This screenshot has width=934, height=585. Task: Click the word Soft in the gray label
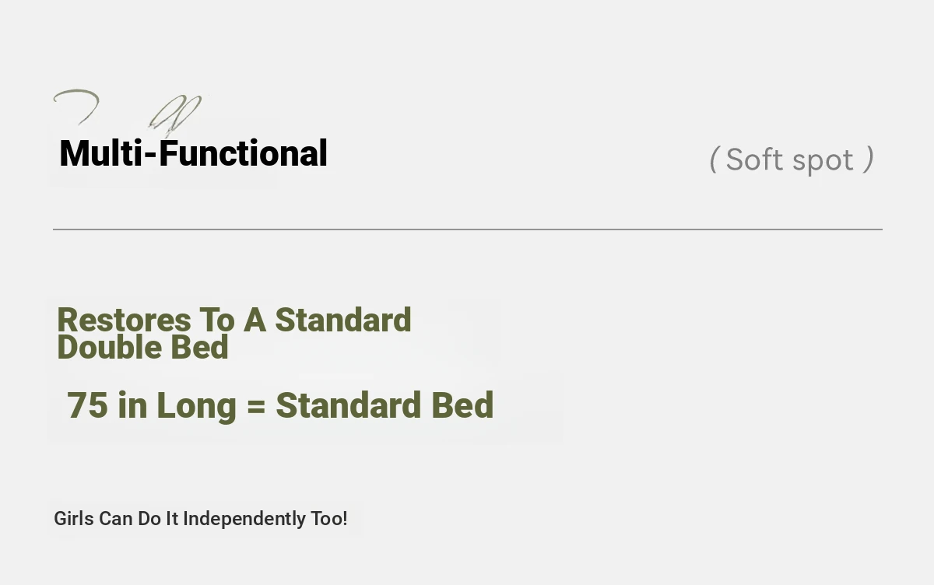tap(754, 159)
